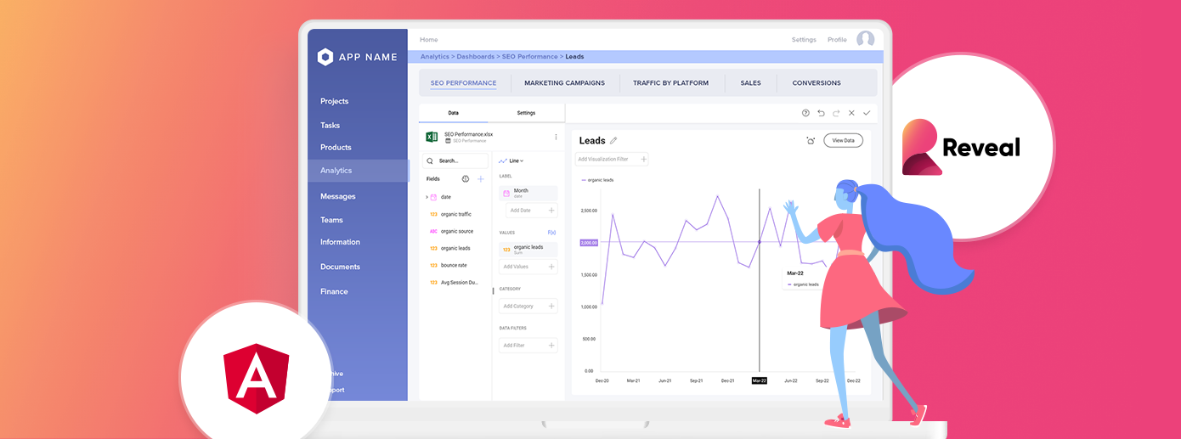Switch to MARKETING CAMPAIGNS tab
This screenshot has height=439, width=1181.
click(x=564, y=83)
